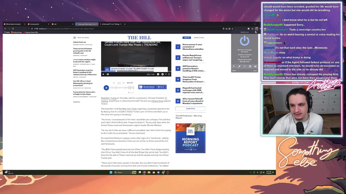Open Hegseth heated exchange CNN story
The height and width of the screenshot is (194, 346).
193,90
